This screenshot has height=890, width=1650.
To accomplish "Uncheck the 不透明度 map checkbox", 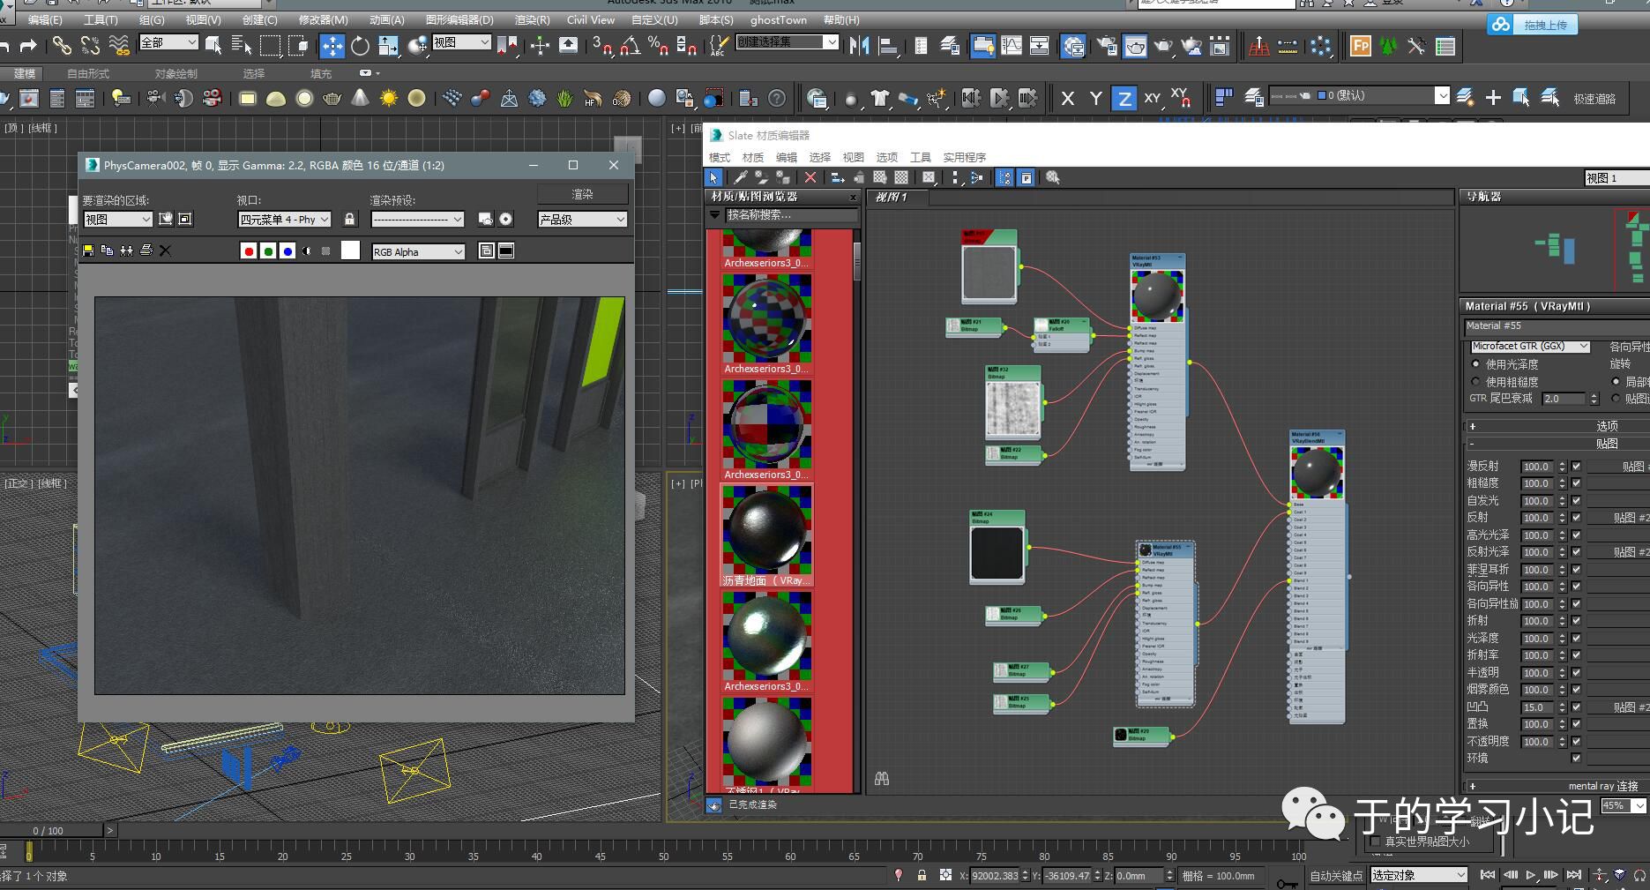I will pyautogui.click(x=1576, y=741).
